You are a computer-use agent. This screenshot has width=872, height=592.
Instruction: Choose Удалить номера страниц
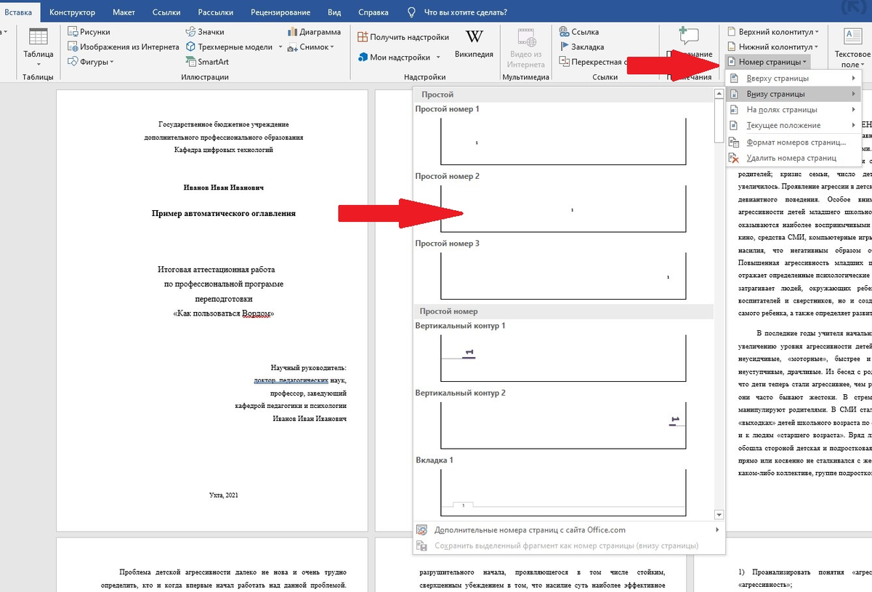click(794, 158)
